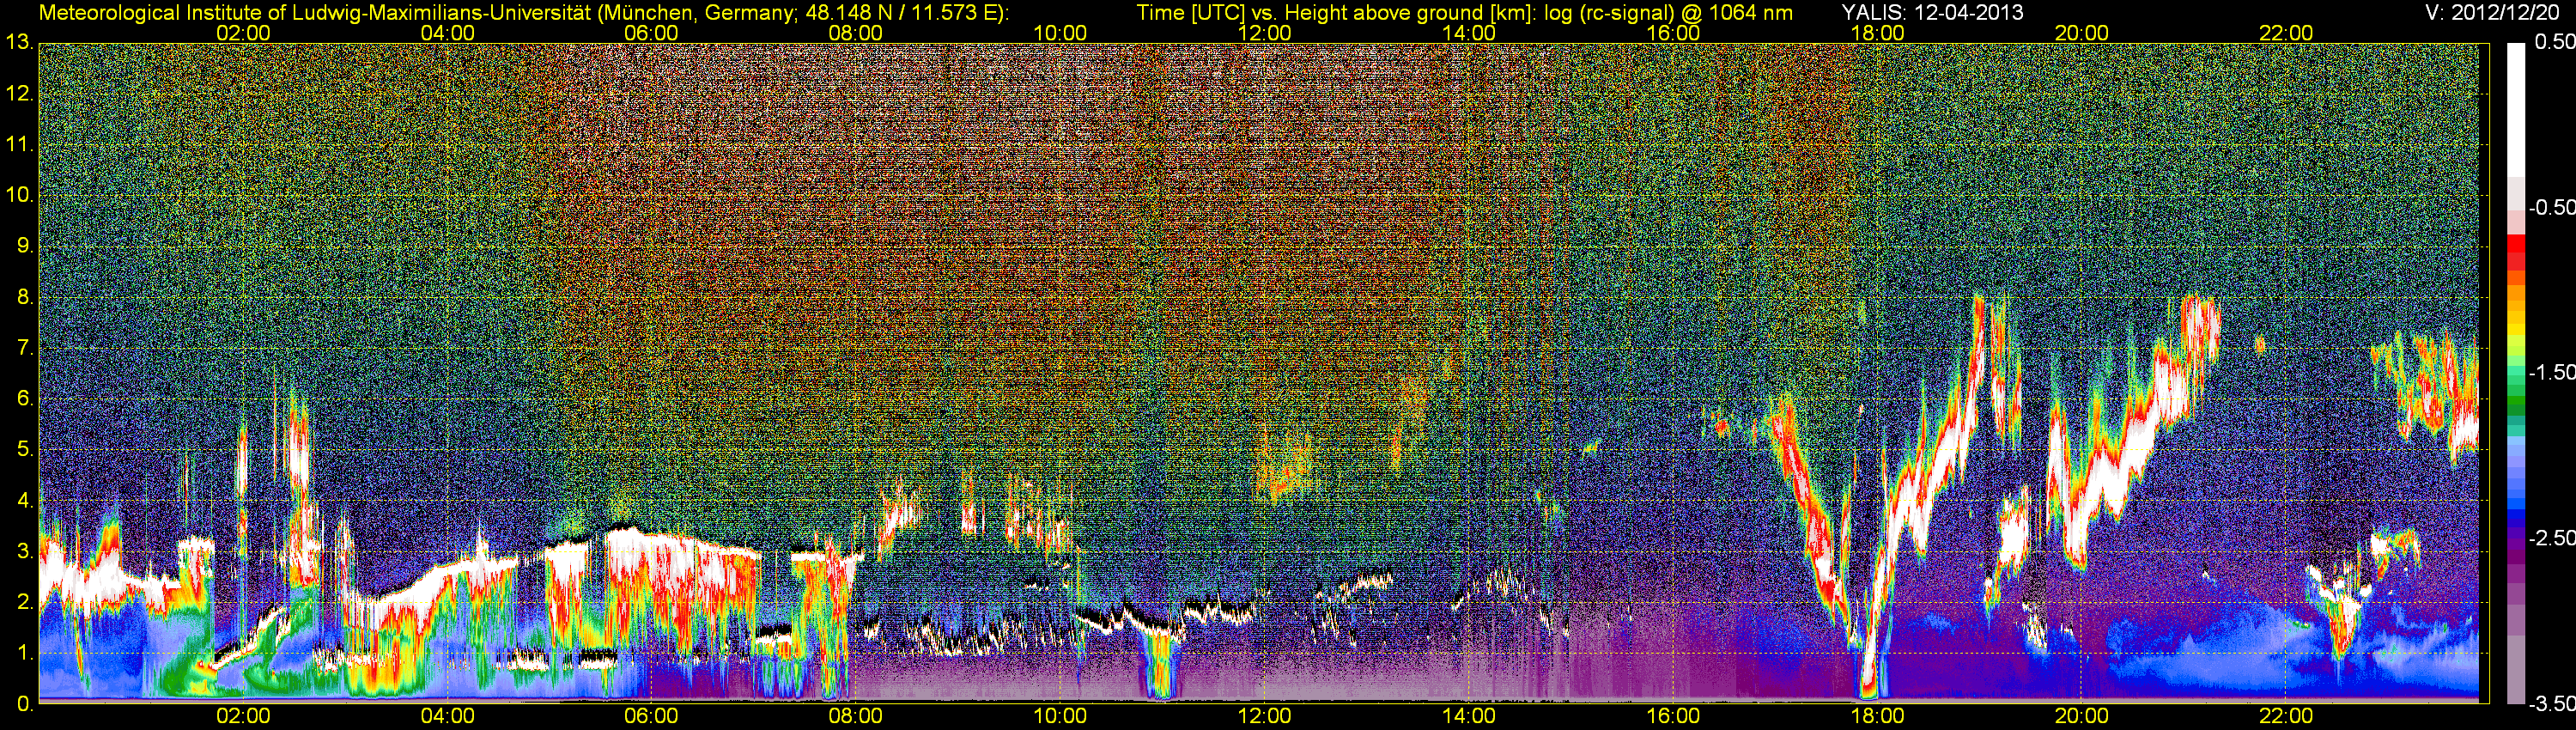
Task: Select the -3.50 value on the color scale
Action: [x=2551, y=704]
